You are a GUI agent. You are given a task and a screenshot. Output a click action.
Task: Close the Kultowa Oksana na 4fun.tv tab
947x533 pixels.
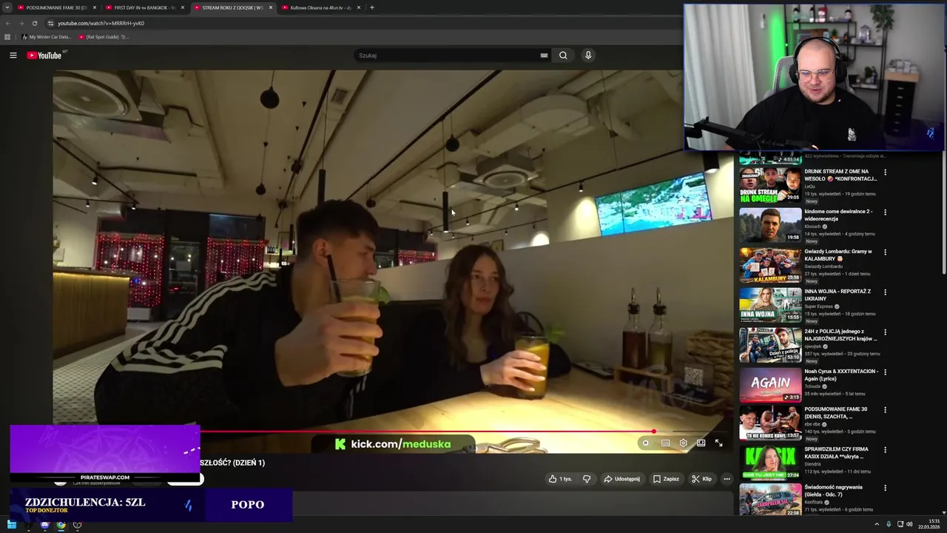(x=359, y=7)
